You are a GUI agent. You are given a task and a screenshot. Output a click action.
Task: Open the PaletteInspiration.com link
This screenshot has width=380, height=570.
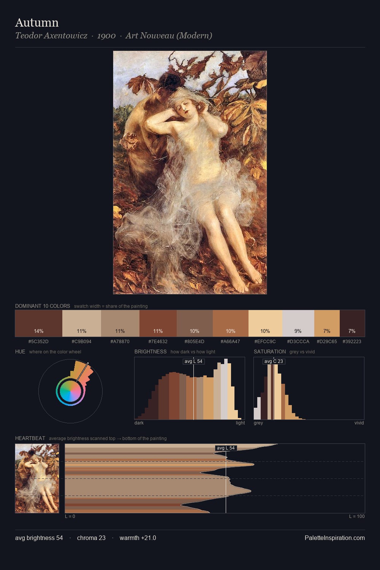tap(335, 538)
